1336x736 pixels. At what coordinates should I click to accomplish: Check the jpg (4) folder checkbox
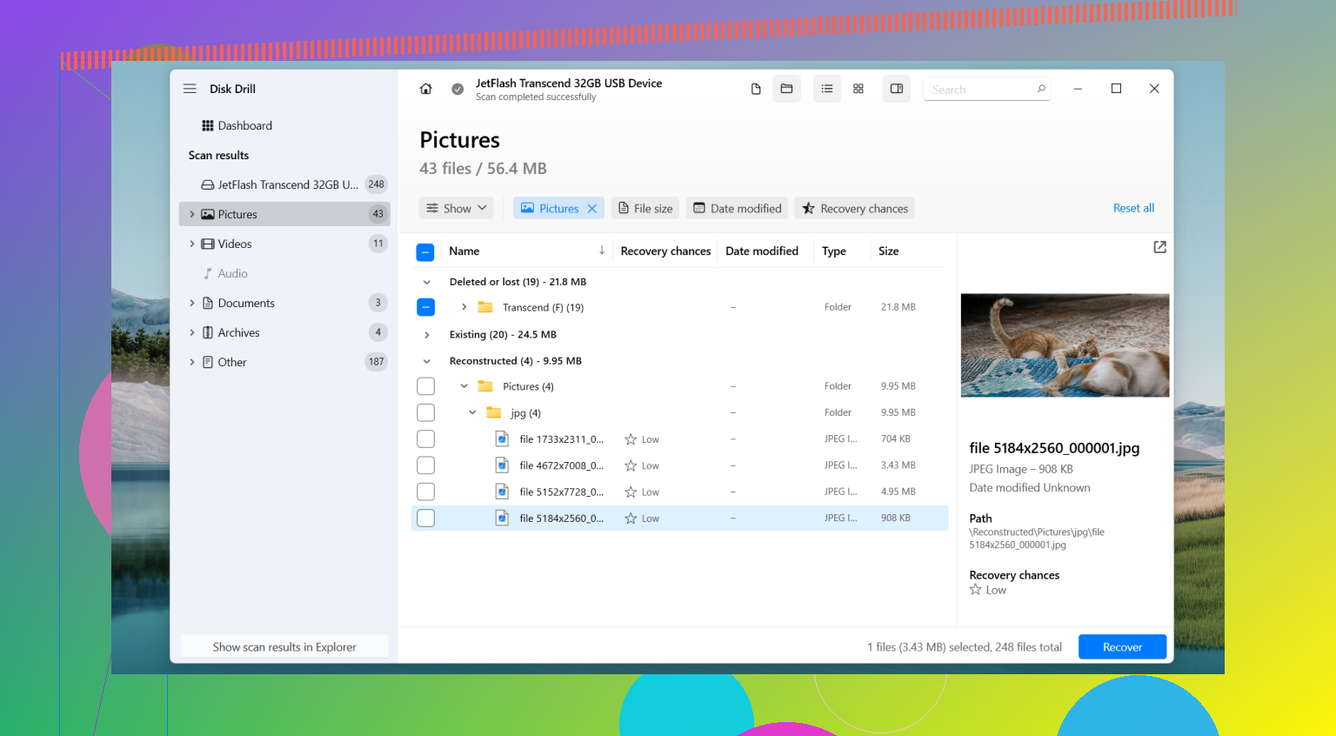[425, 412]
